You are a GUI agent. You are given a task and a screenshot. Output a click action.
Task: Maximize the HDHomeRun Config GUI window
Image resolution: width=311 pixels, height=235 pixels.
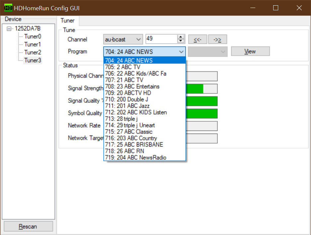tap(276, 8)
